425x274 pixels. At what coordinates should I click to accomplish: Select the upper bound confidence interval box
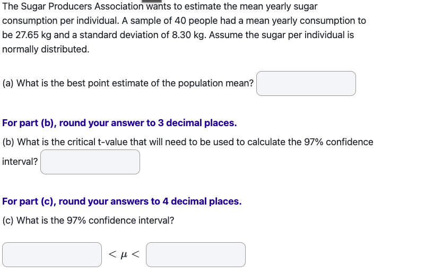tap(196, 254)
